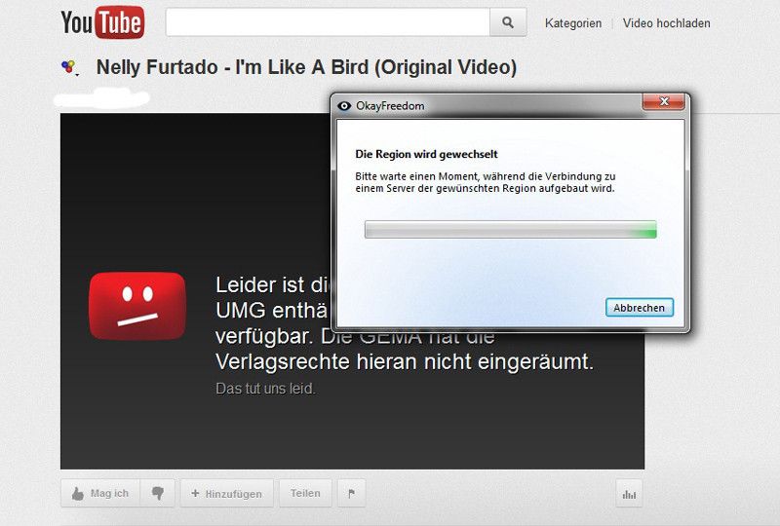Click the video title Nelly Furtado text
The width and height of the screenshot is (780, 526).
[306, 67]
